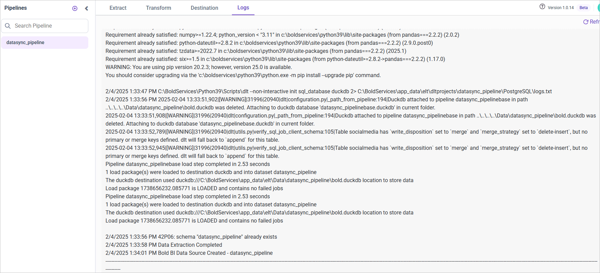The height and width of the screenshot is (273, 600).
Task: Switch to the Extract tab
Action: coord(118,8)
